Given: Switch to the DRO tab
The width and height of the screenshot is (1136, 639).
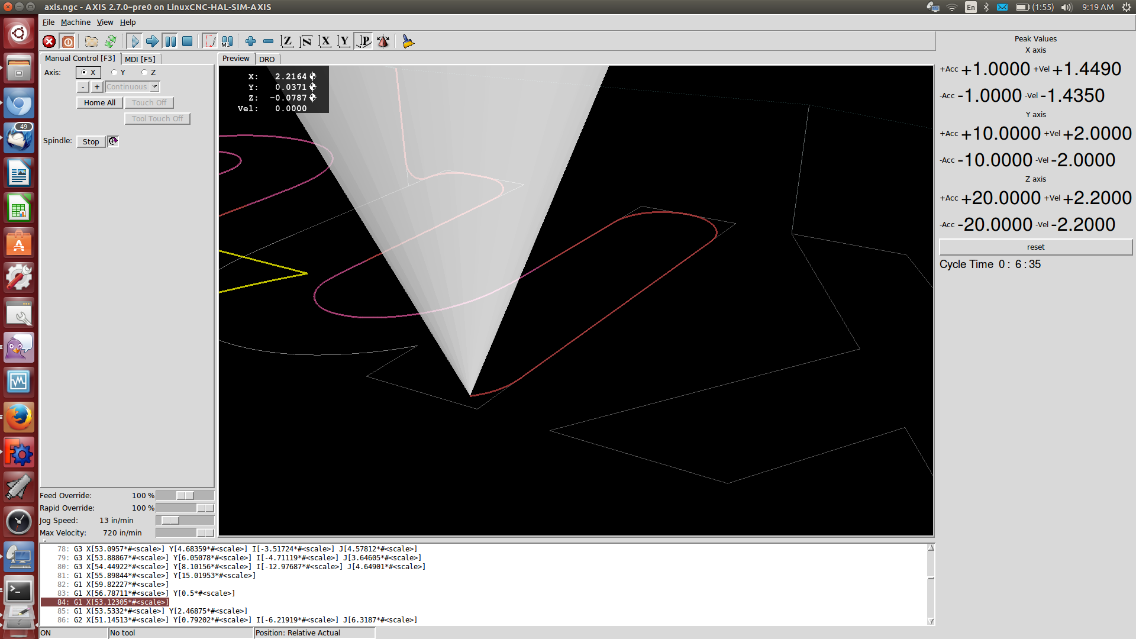Looking at the screenshot, I should coord(267,59).
